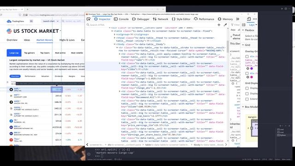295x166 pixels.
Task: Open the Memory tab in DevTools
Action: [225, 19]
